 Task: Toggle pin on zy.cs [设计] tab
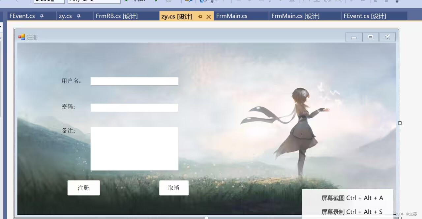[x=200, y=16]
